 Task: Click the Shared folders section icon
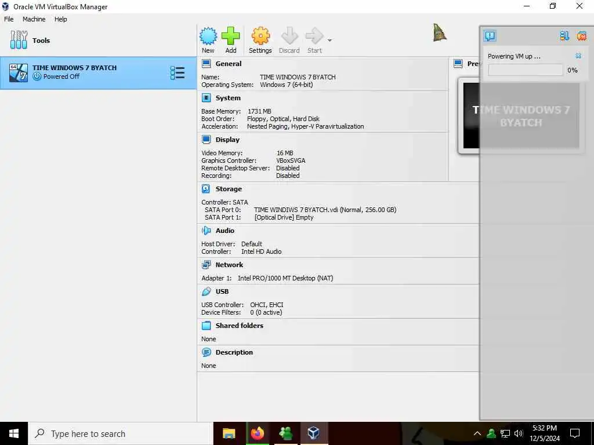tap(206, 326)
